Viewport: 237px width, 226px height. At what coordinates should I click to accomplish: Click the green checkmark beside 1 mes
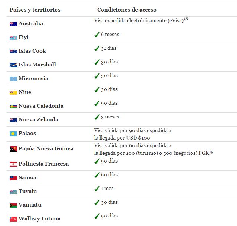tap(97, 189)
